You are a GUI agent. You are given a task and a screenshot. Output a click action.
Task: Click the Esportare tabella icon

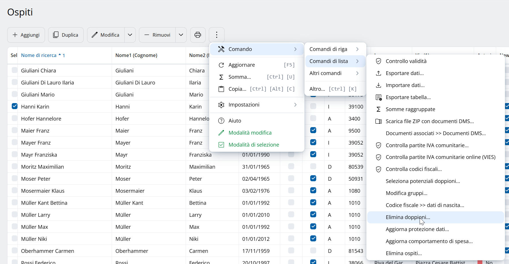tap(379, 97)
